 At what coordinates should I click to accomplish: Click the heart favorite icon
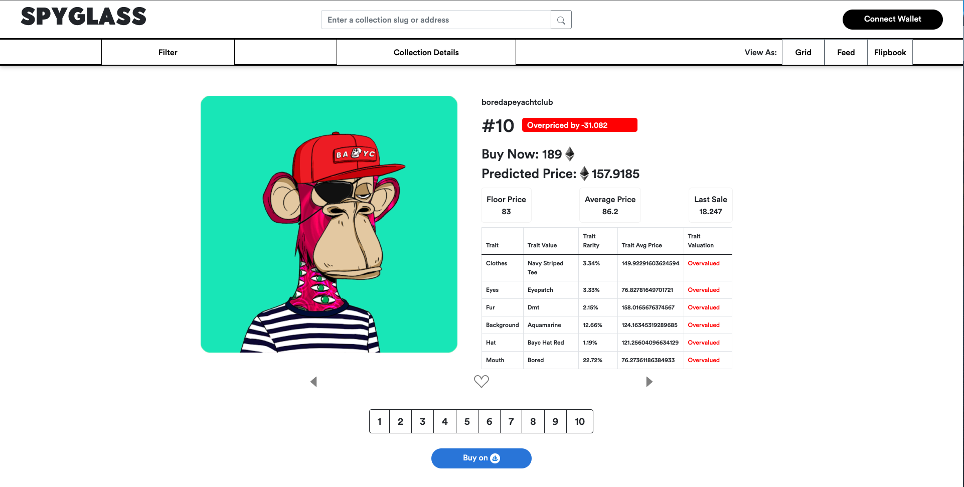[x=481, y=382]
